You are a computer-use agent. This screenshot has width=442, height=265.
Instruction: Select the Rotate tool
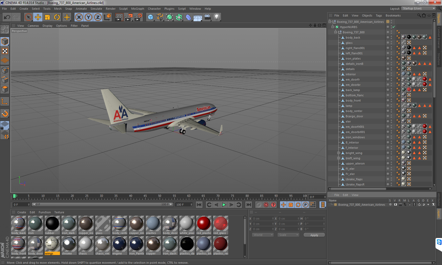(57, 17)
